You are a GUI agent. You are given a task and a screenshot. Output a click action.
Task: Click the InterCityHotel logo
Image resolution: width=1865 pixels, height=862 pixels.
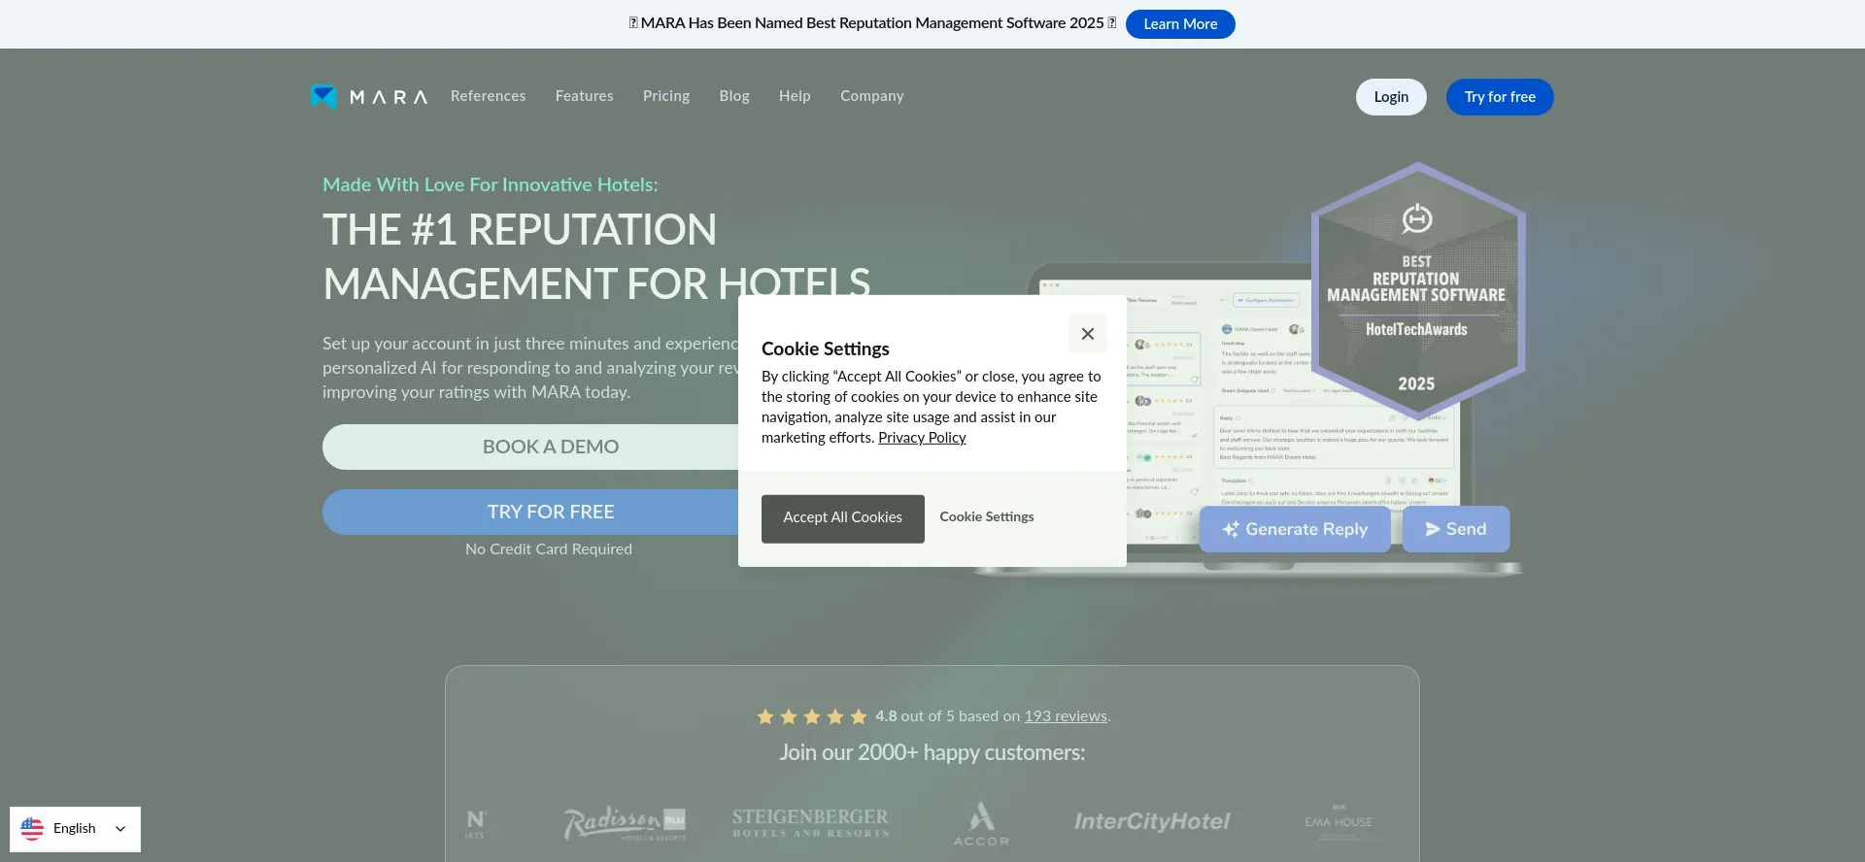tap(1152, 822)
